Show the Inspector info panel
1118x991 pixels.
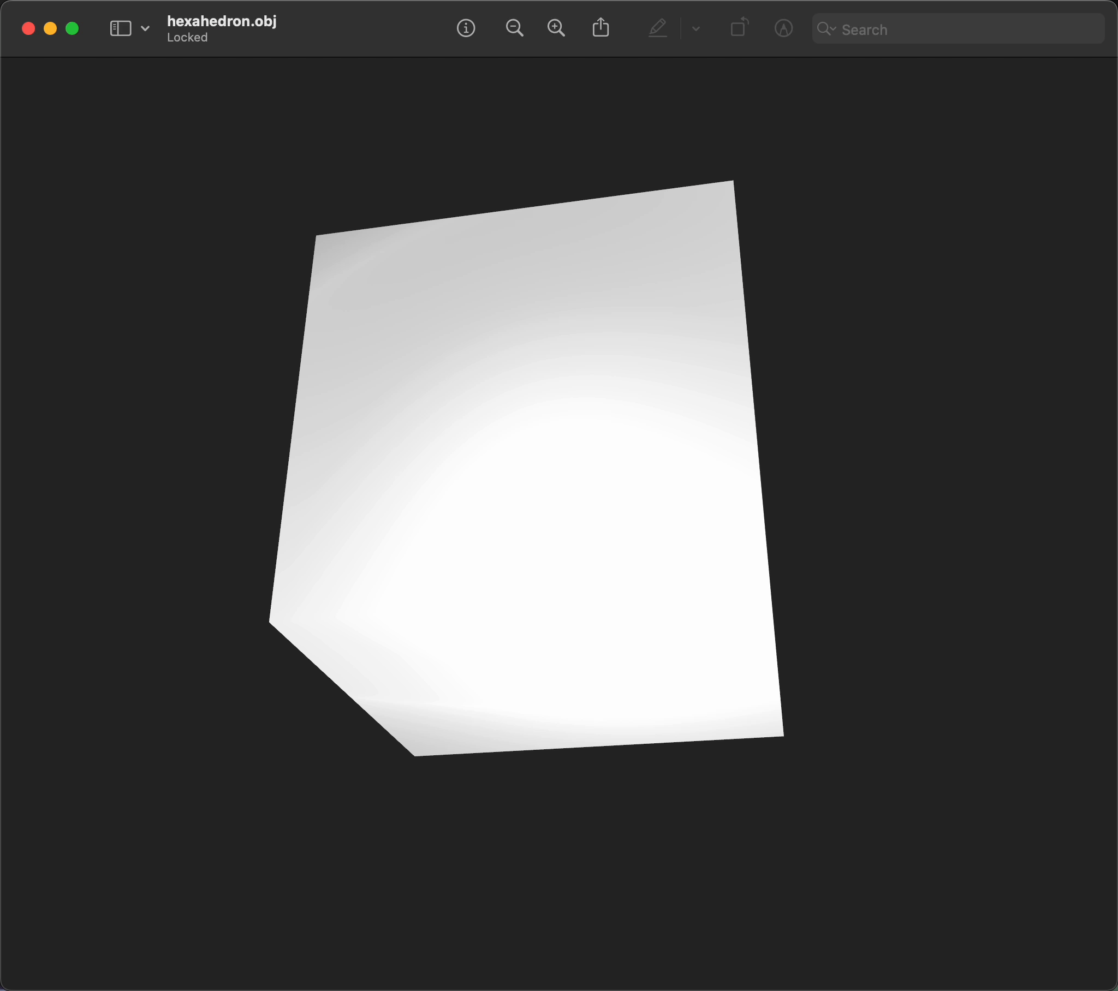(466, 28)
